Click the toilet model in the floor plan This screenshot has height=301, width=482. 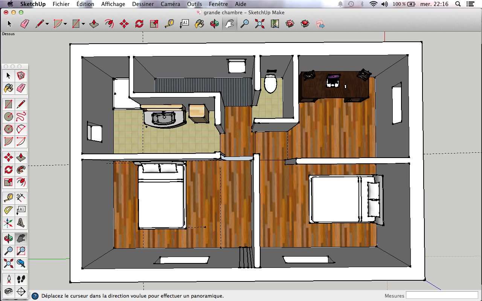(270, 82)
